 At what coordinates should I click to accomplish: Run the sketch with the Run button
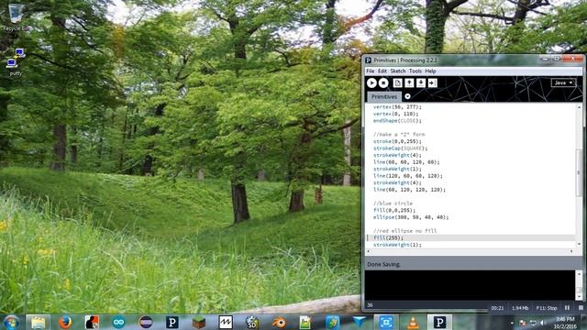(x=371, y=82)
